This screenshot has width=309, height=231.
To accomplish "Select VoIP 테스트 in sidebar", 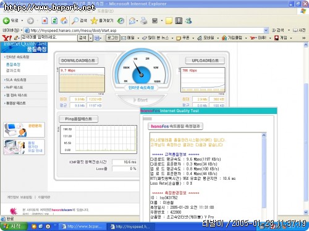I will click(14, 87).
